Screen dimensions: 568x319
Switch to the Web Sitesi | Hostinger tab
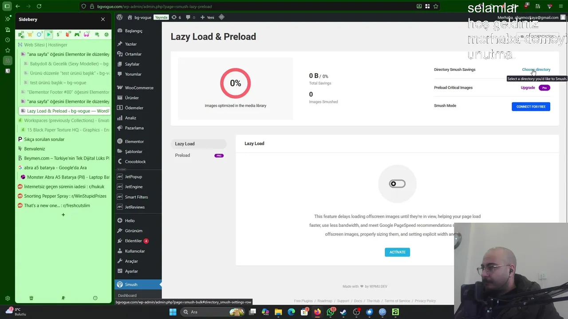63,45
